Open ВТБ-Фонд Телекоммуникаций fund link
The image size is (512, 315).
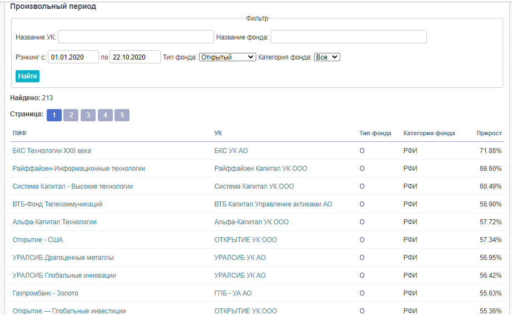coord(58,204)
